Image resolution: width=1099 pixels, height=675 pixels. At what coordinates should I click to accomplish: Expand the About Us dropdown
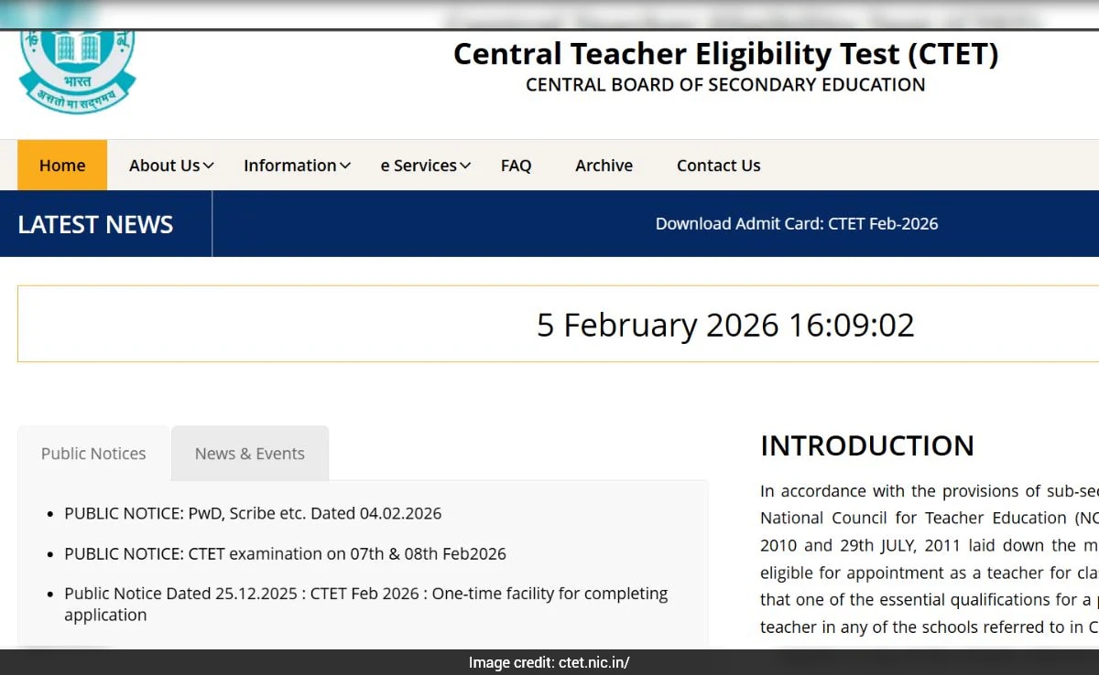point(171,166)
